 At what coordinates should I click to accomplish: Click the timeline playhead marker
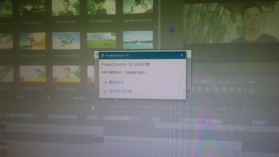tap(93, 108)
